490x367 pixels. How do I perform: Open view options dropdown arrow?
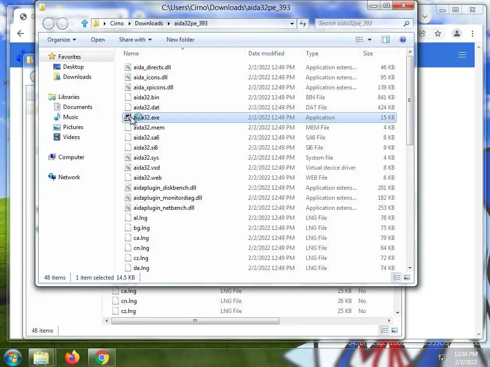(370, 40)
